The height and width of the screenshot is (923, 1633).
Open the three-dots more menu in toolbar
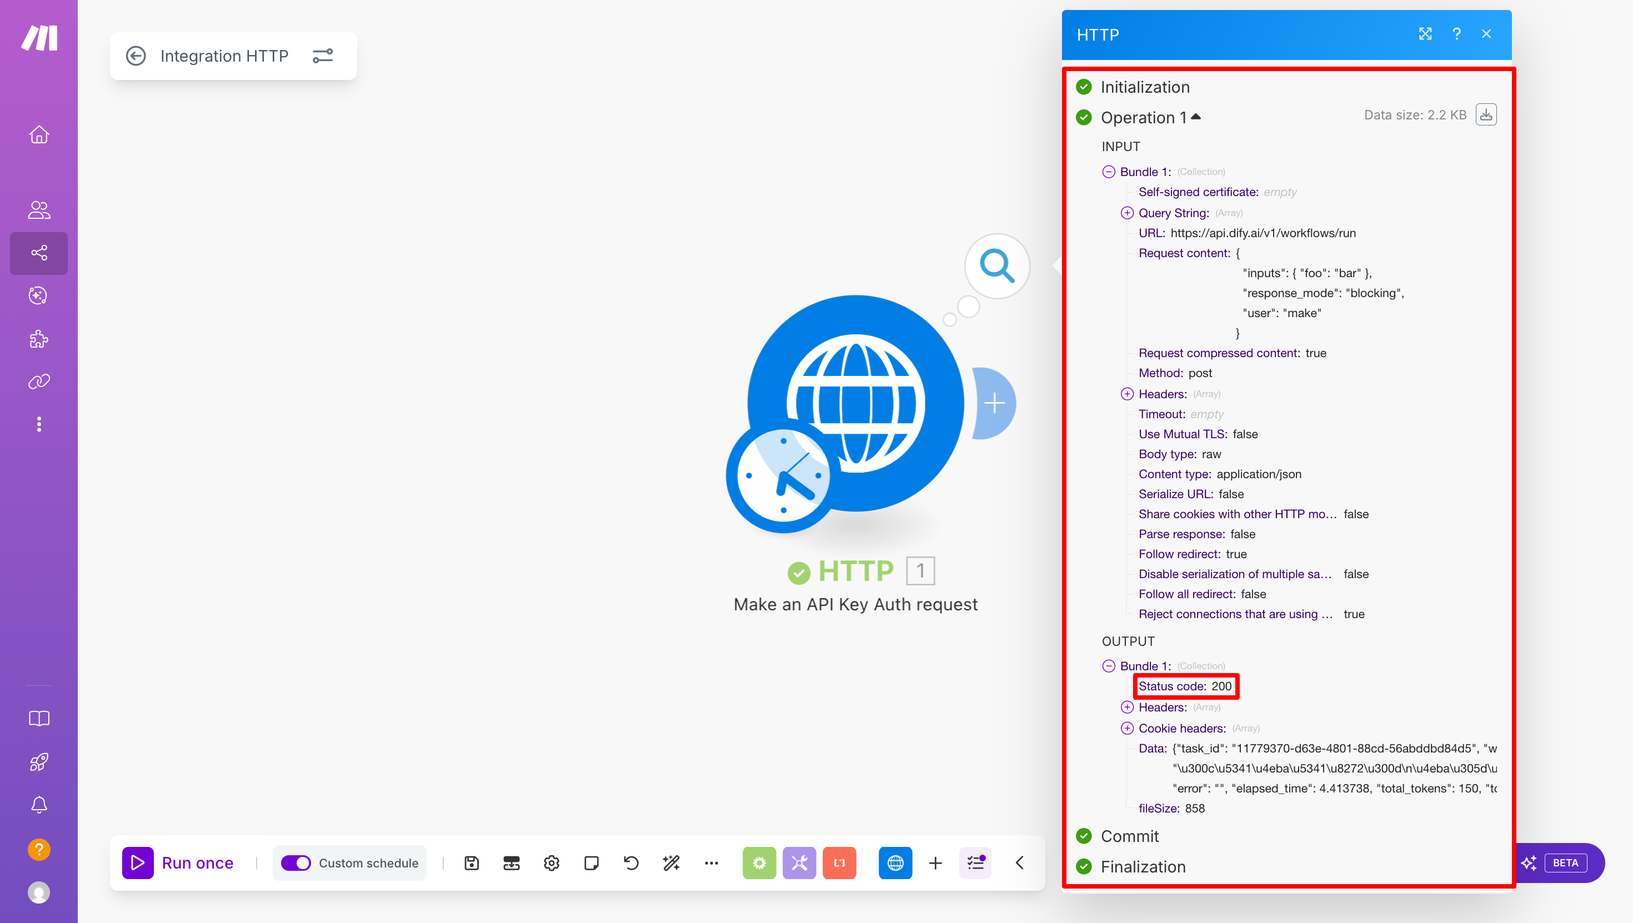[x=712, y=863]
